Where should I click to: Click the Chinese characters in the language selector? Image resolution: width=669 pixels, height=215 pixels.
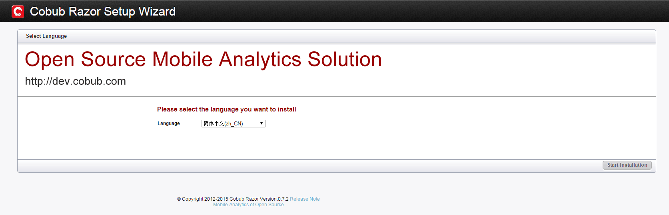coord(214,123)
